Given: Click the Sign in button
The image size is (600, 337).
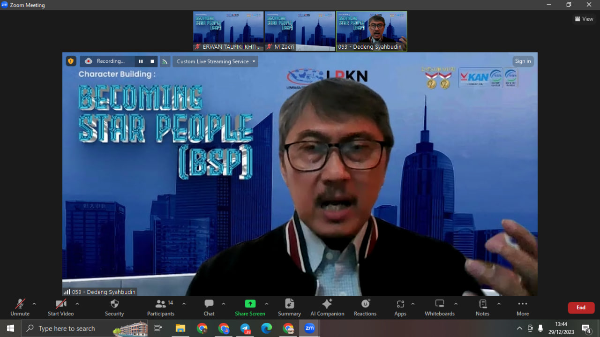Looking at the screenshot, I should coord(523,61).
